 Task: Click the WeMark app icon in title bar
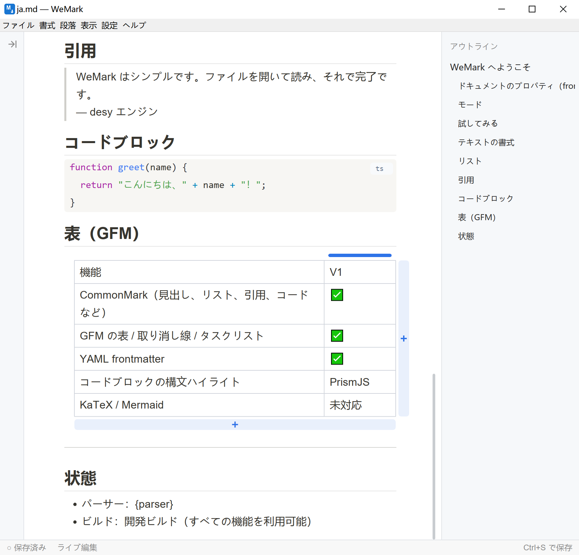pyautogui.click(x=9, y=9)
